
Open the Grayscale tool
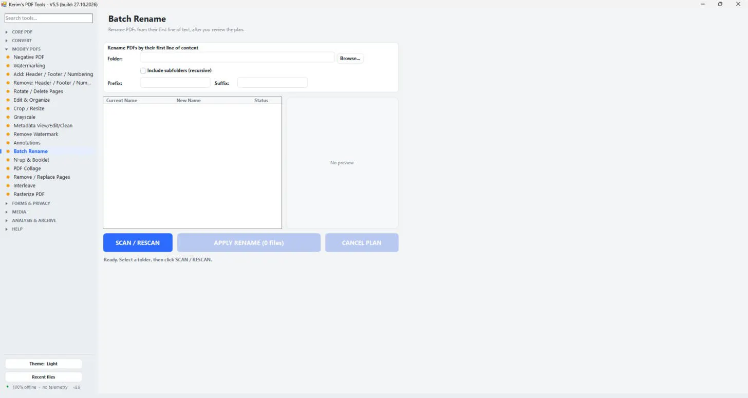click(25, 117)
